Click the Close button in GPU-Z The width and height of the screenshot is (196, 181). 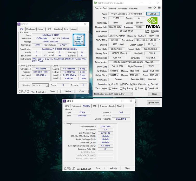tap(154, 94)
